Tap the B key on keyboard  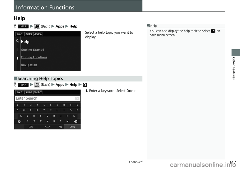(54, 121)
